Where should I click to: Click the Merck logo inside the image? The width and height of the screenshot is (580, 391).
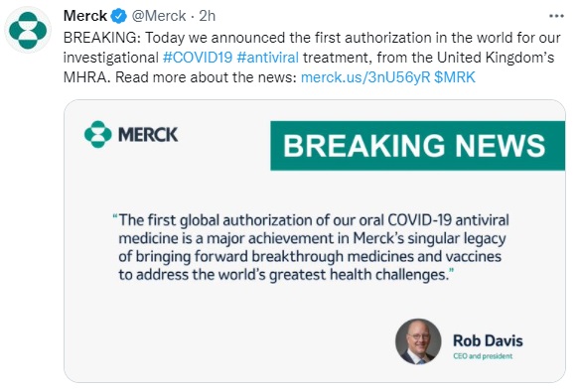[98, 134]
